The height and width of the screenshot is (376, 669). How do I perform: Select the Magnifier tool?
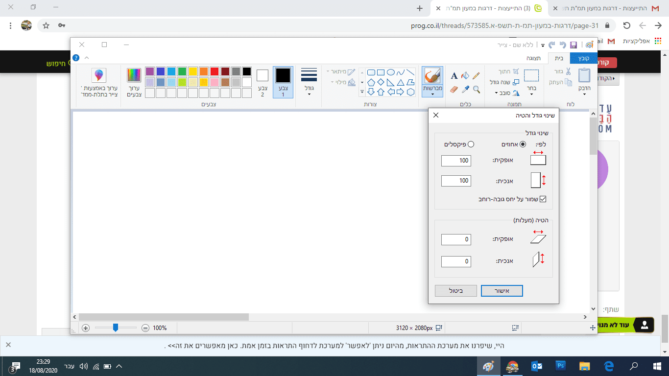point(476,89)
